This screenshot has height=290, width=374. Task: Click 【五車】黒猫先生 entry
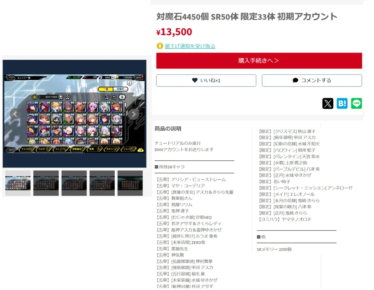[172, 249]
